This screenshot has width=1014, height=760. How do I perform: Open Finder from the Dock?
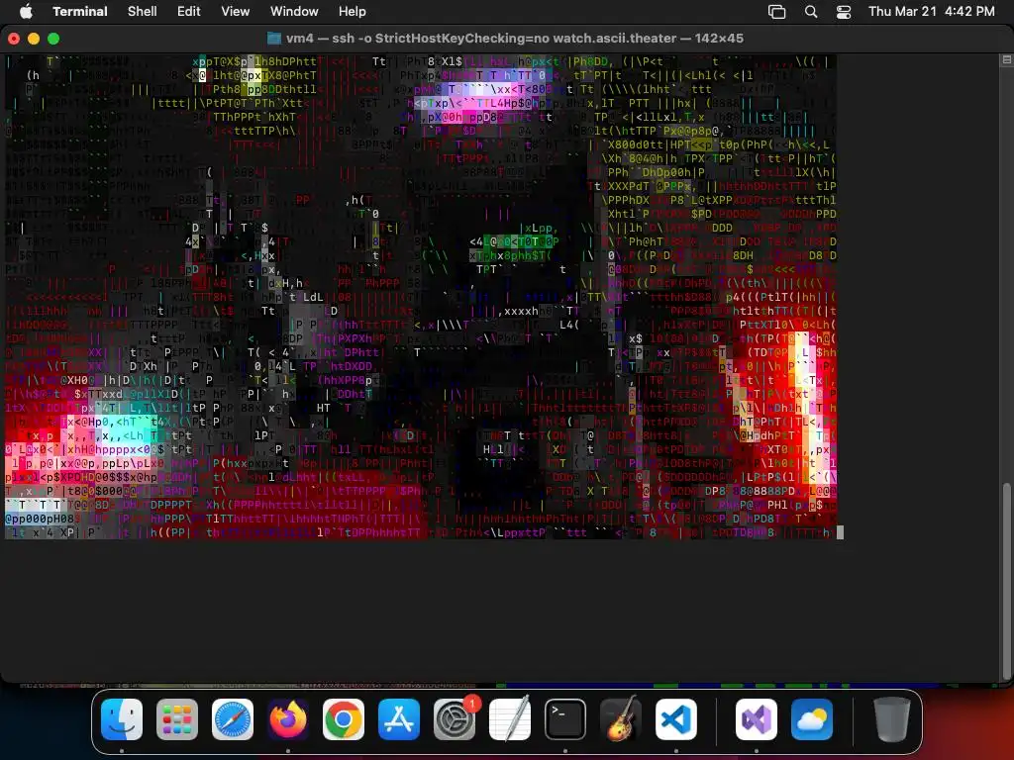(122, 719)
